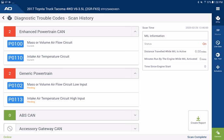Open Sys. Test sidebar icon
This screenshot has width=224, height=140.
pyautogui.click(x=218, y=56)
